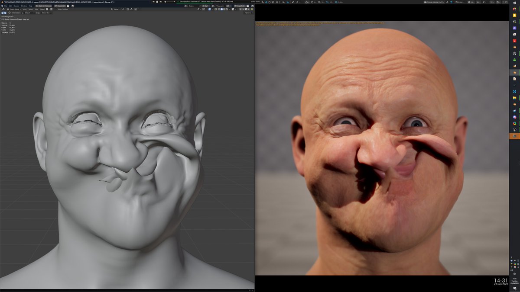Open the Select Box drag dropdown
The height and width of the screenshot is (292, 520).
[x=46, y=13]
